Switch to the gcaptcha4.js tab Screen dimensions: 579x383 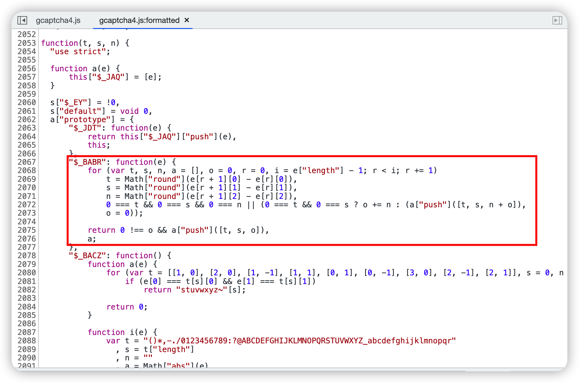coord(58,20)
